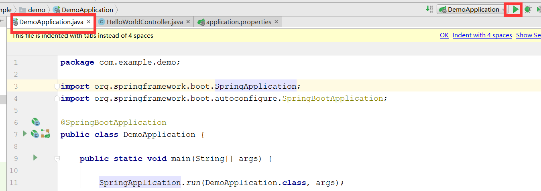541x191 pixels.
Task: Click the HelloWorldController.java tab class icon
Action: pyautogui.click(x=102, y=22)
